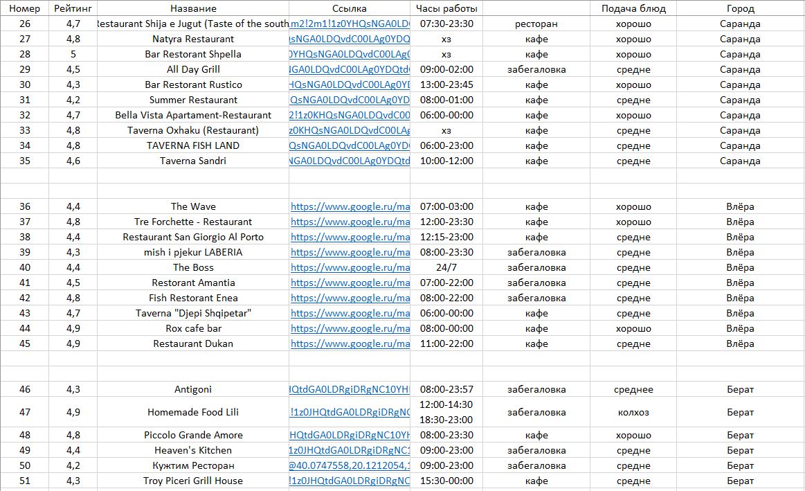The image size is (805, 491).
Task: Click the 13:00-23:45 hours cell
Action: 446,84
